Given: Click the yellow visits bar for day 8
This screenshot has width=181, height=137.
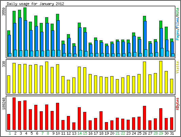Looking at the screenshot, I should pyautogui.click(x=47, y=77).
